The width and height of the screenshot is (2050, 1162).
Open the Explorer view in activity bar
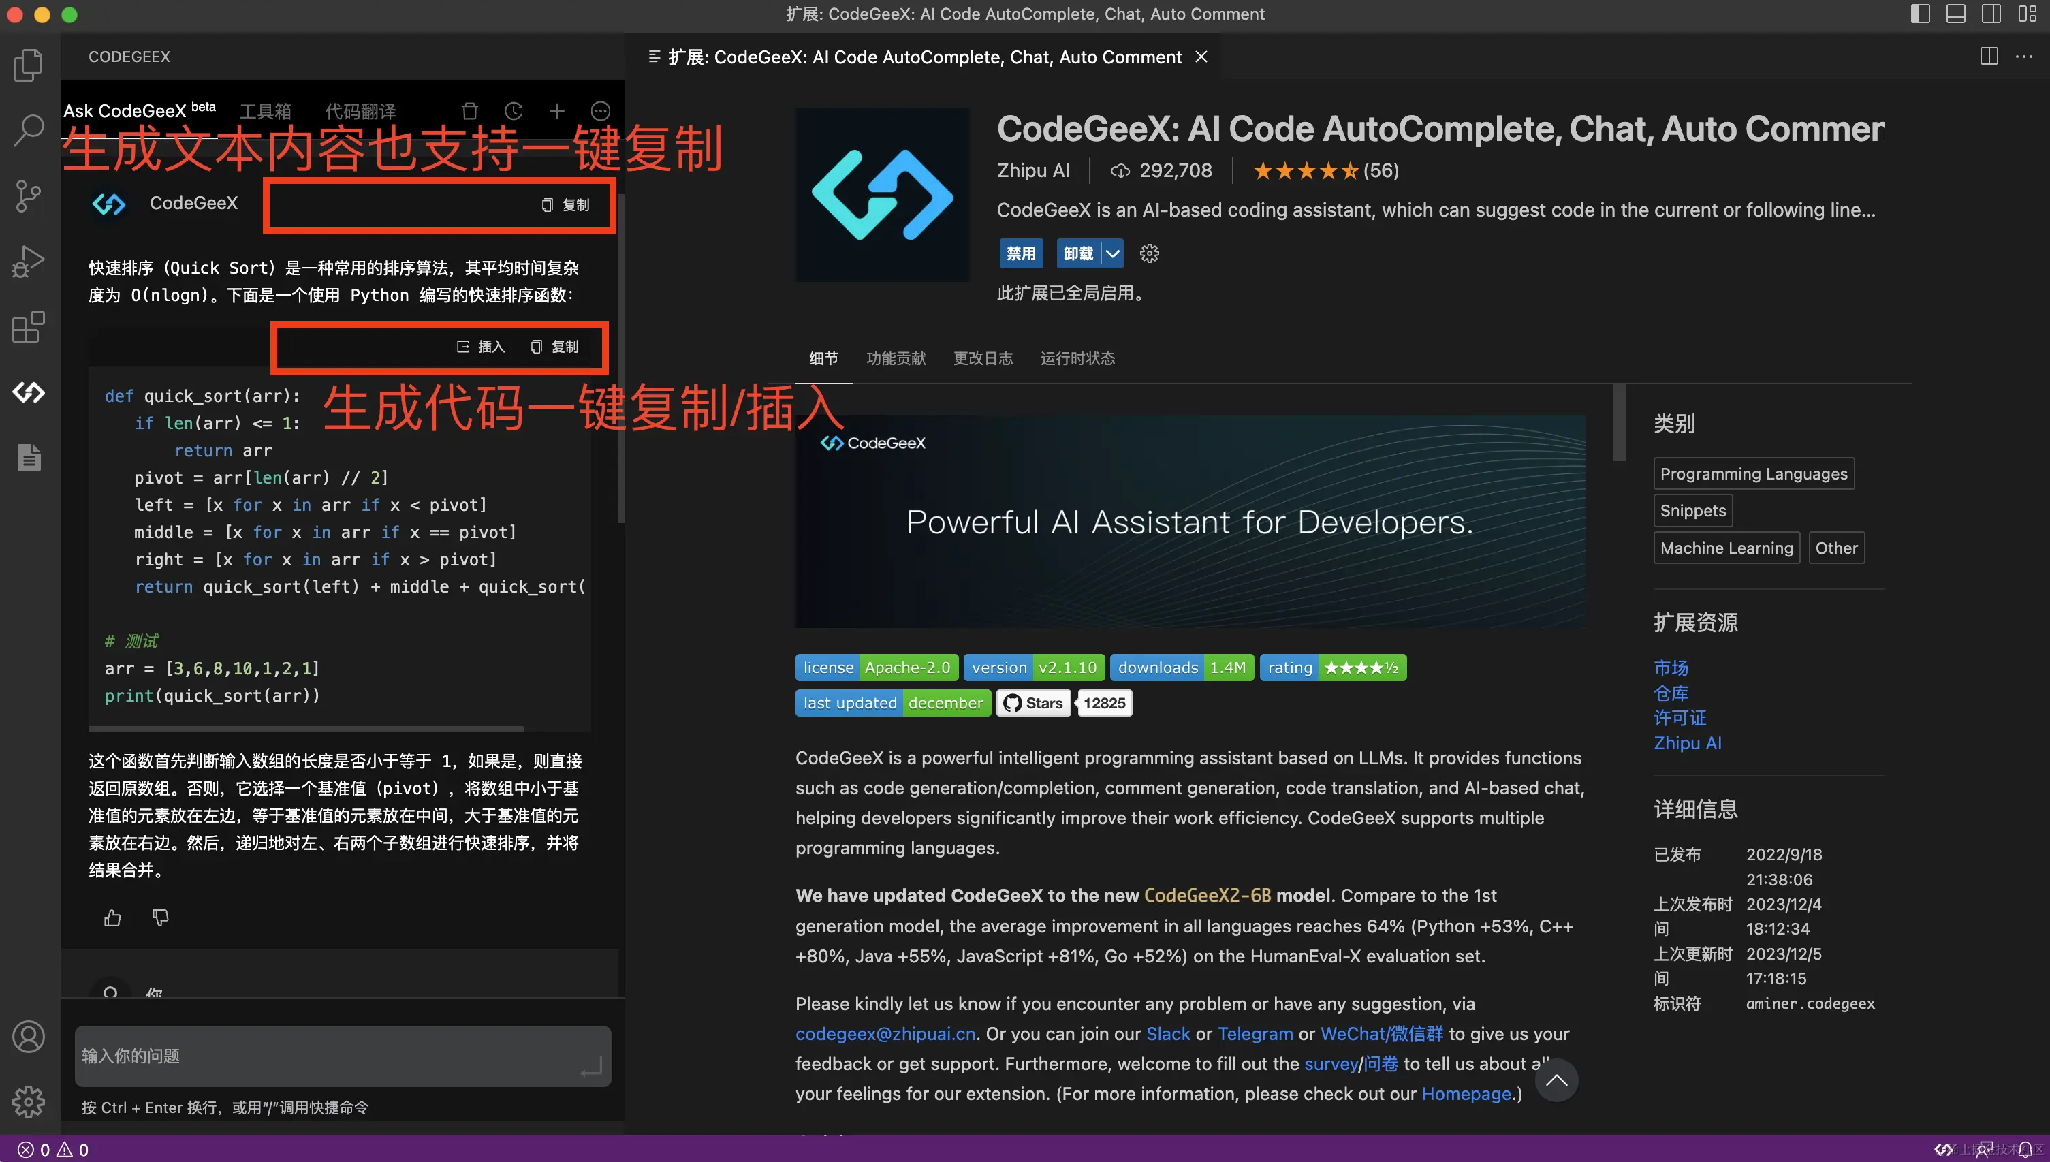click(x=29, y=65)
